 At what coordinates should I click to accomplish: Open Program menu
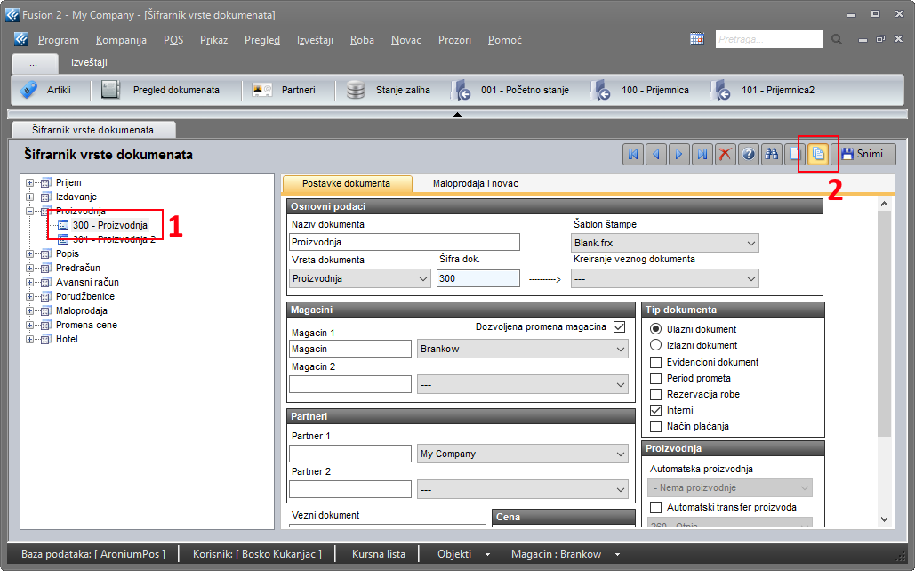(59, 40)
